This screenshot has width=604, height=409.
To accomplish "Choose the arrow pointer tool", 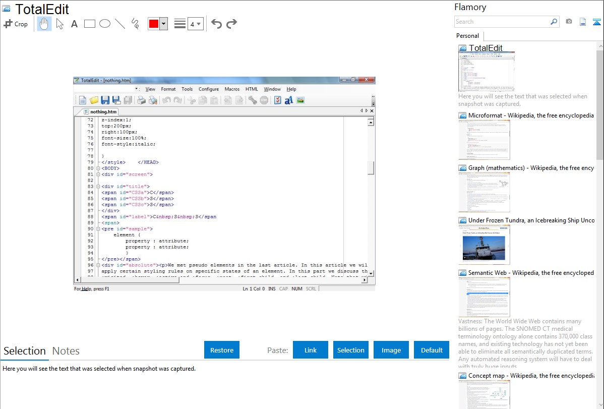I will click(59, 24).
